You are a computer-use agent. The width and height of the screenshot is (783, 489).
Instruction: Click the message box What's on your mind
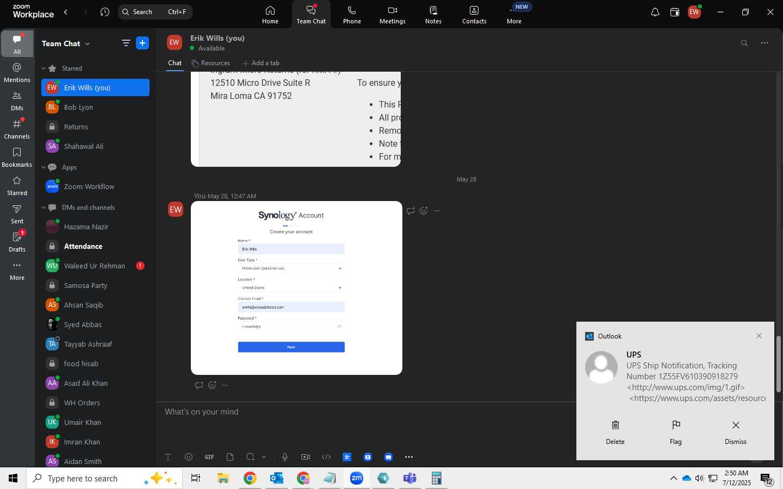click(x=366, y=412)
